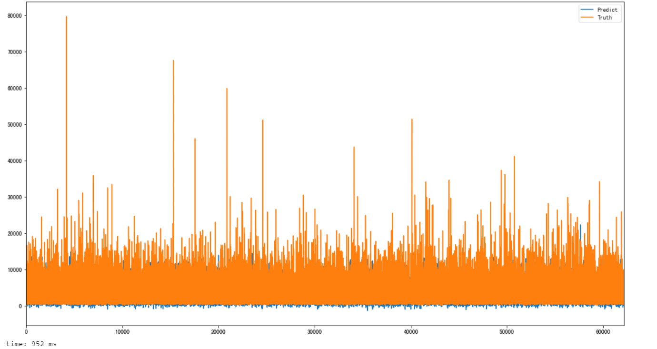The height and width of the screenshot is (349, 657).
Task: Select the y-axis tick label 10000
Action: (14, 270)
